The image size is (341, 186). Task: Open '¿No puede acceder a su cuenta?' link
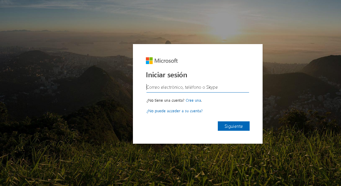tap(174, 111)
